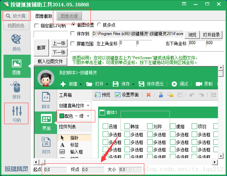This screenshot has width=227, height=176.
Task: Click the save path input field
Action: pyautogui.click(x=138, y=34)
